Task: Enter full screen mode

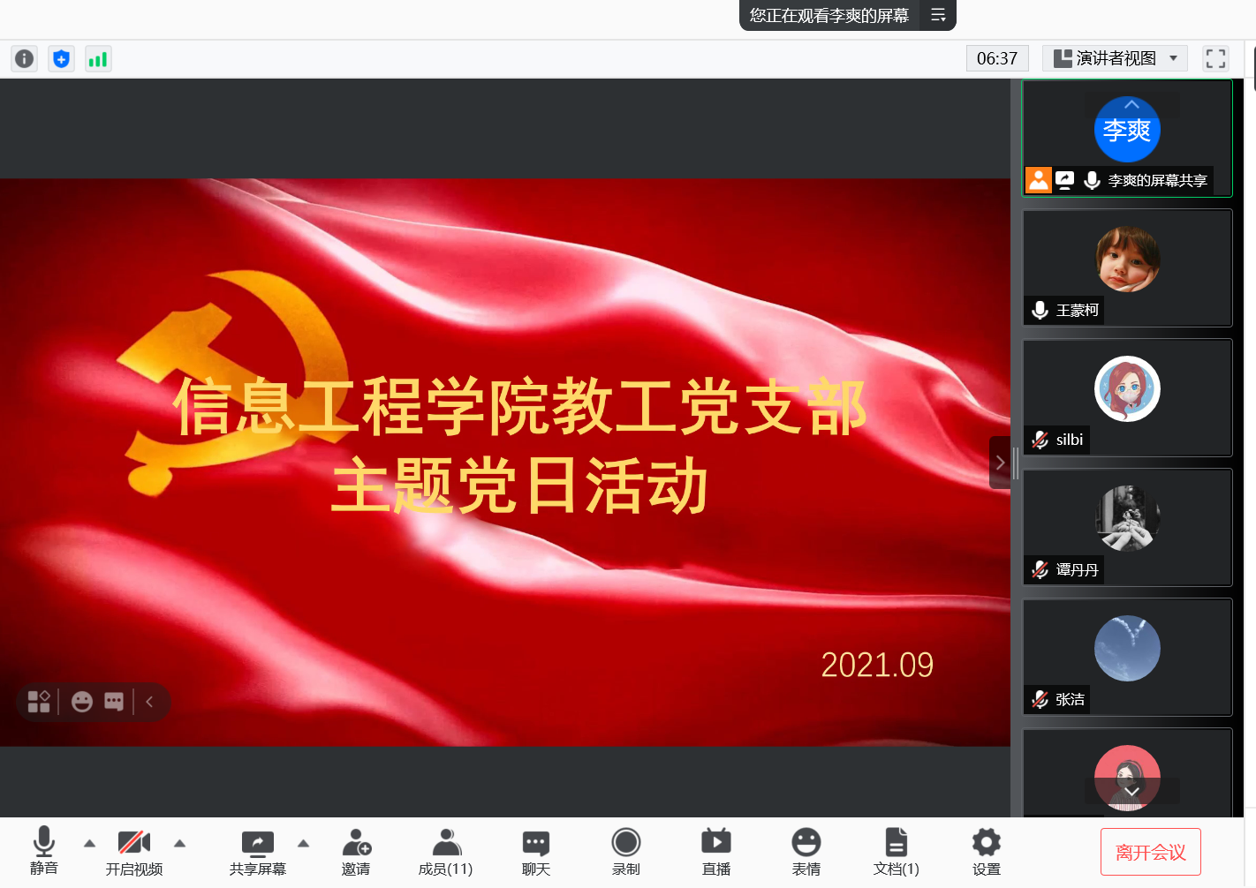Action: pyautogui.click(x=1216, y=58)
